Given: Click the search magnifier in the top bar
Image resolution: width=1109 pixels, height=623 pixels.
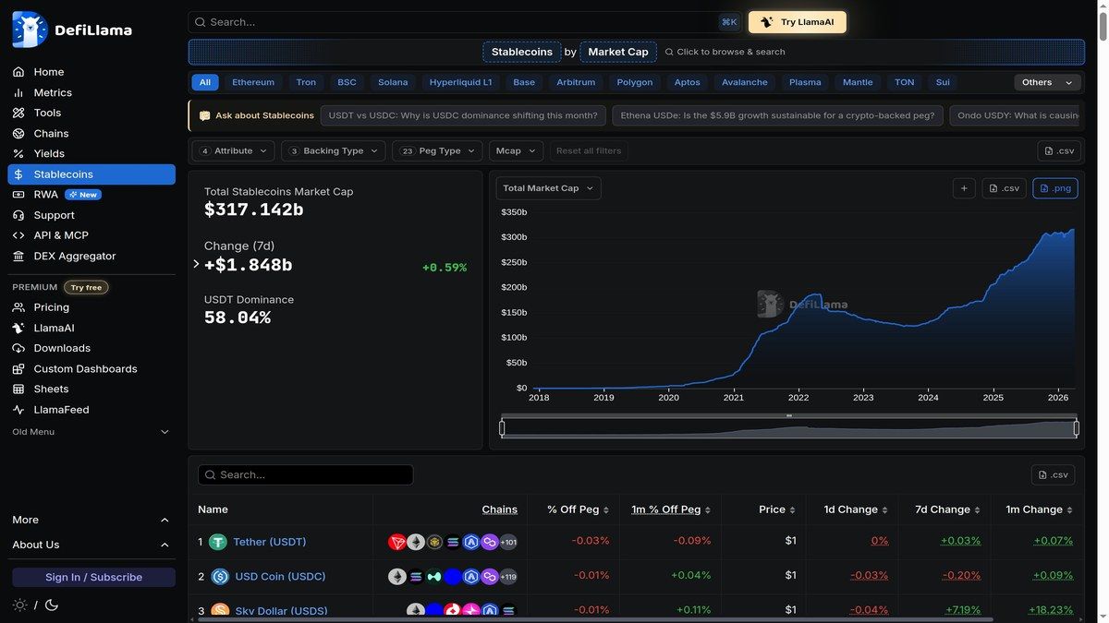Looking at the screenshot, I should coord(198,21).
